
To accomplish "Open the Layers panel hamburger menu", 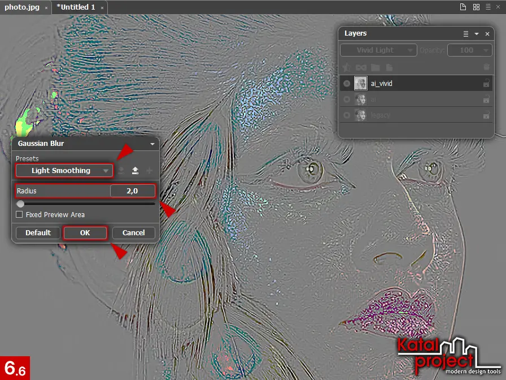I will point(466,34).
